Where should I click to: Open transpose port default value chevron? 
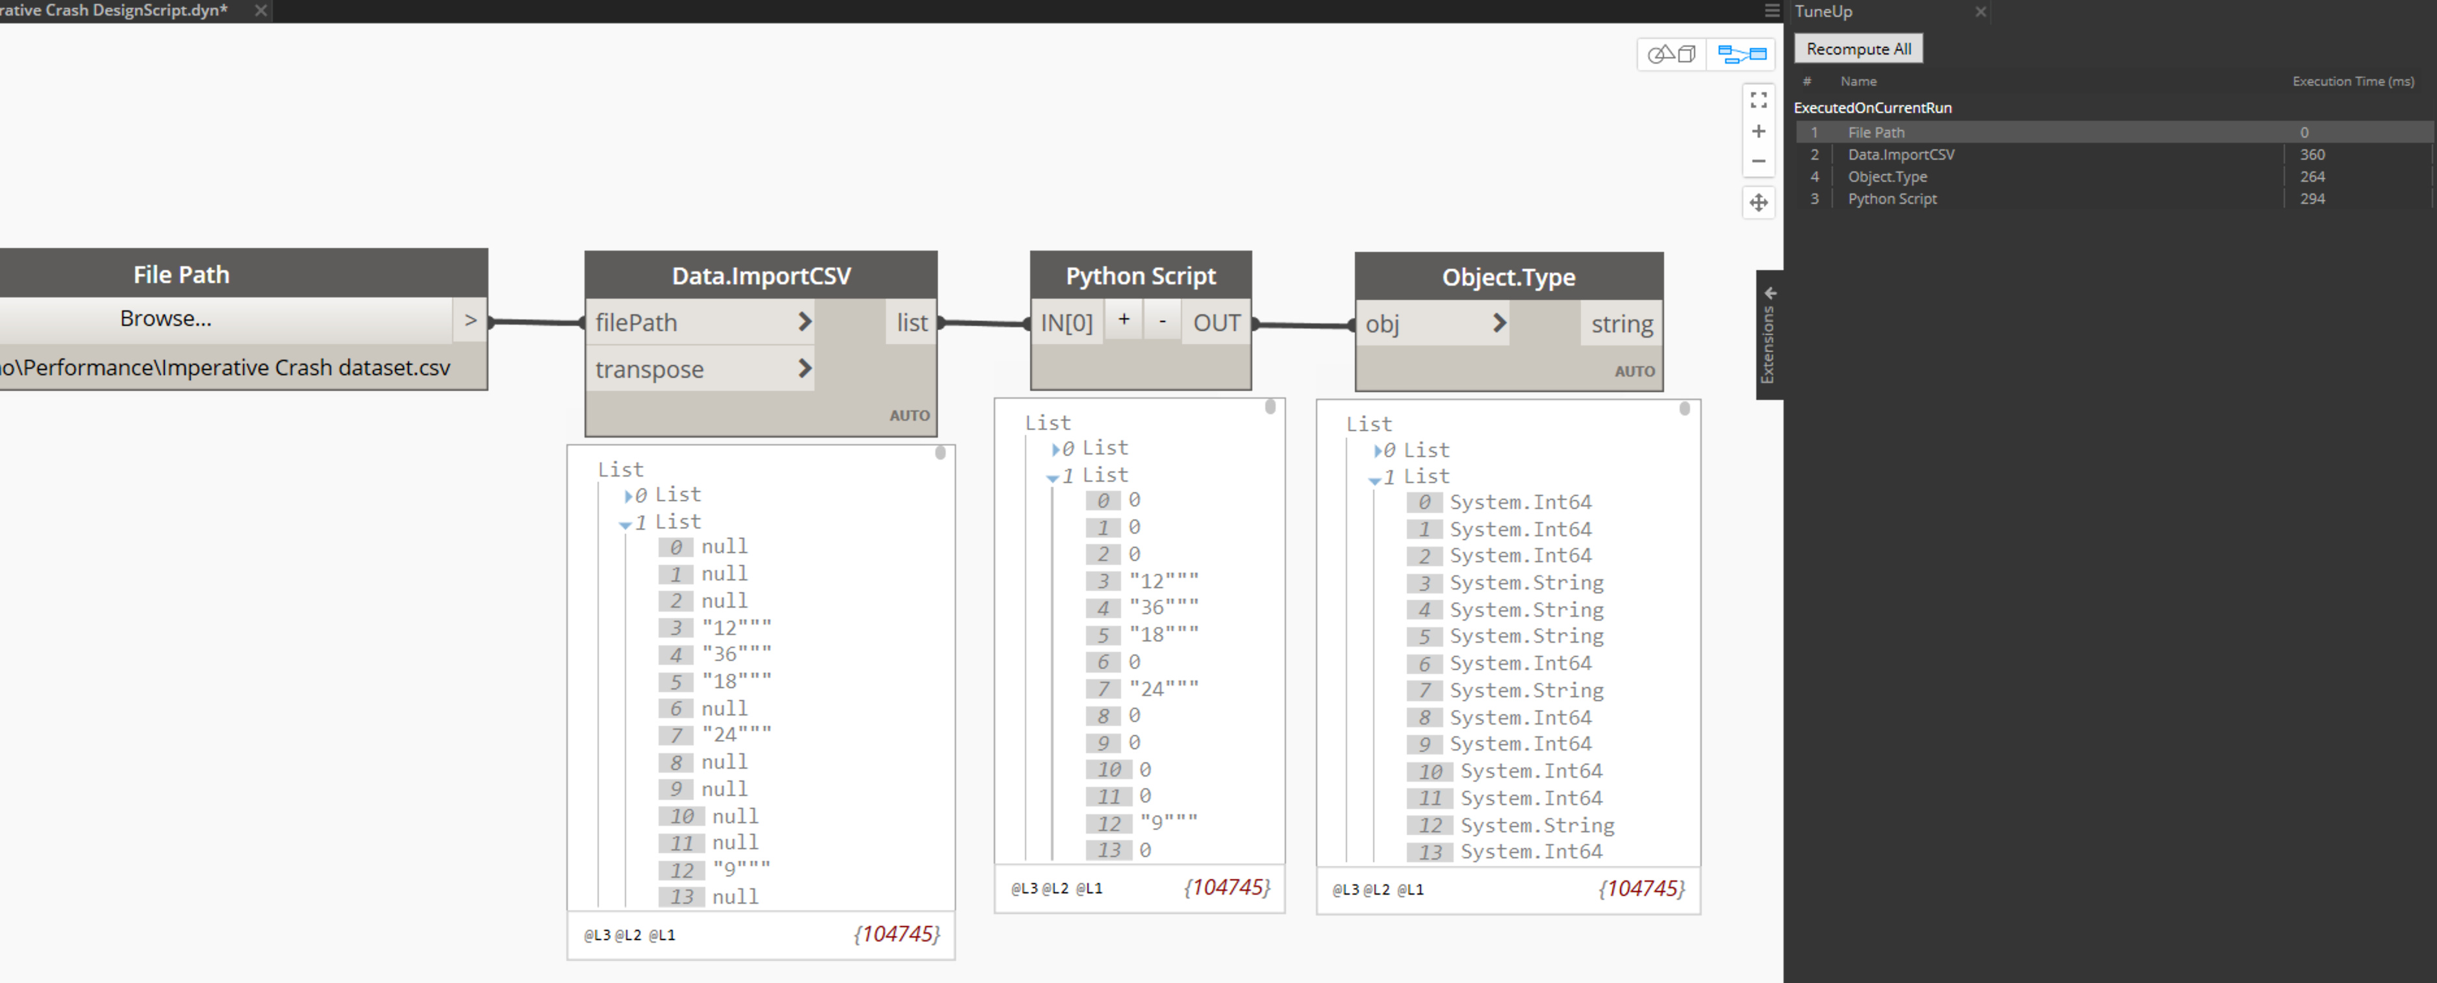pos(804,369)
